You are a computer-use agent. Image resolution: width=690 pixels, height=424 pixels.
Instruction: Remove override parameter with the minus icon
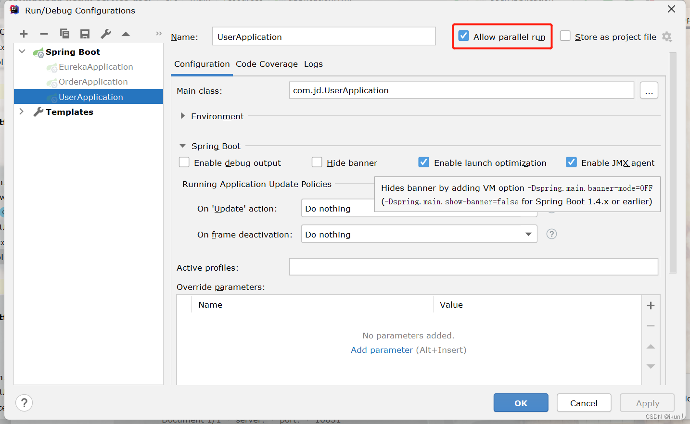pyautogui.click(x=651, y=326)
